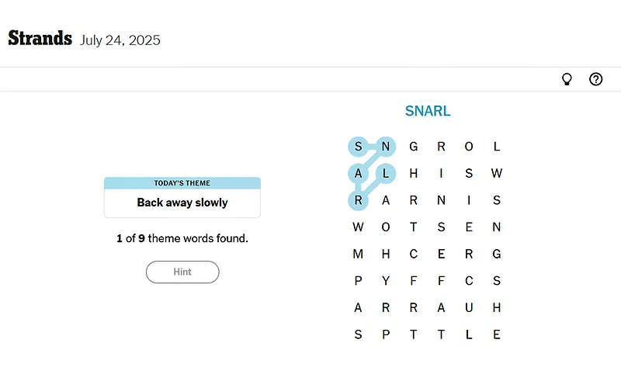Screen dimensions: 621x388
Task: Tap the W ending the second row
Action: (x=497, y=174)
